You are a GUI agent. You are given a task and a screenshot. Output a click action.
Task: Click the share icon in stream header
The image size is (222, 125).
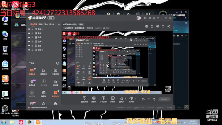tap(168, 26)
